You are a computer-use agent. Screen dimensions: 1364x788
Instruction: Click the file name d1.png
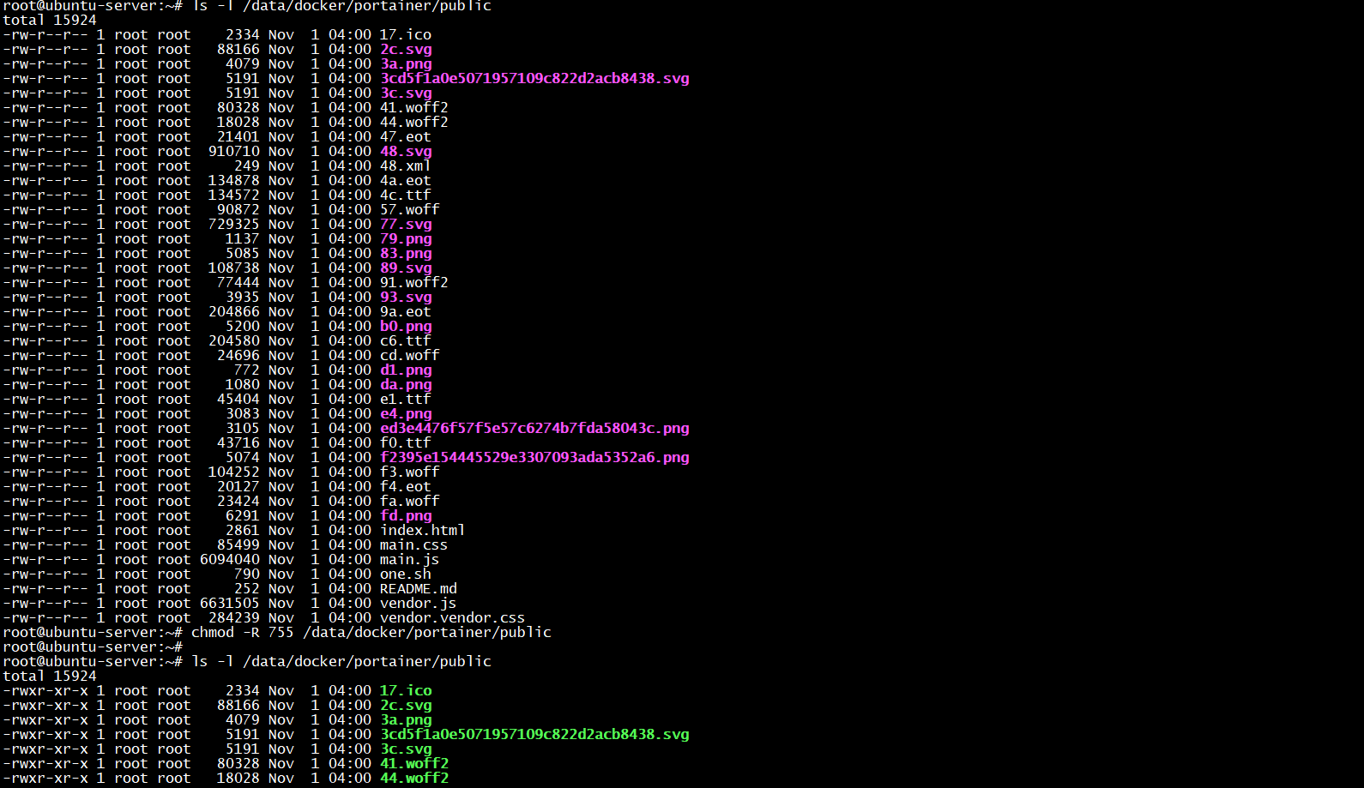(x=406, y=370)
